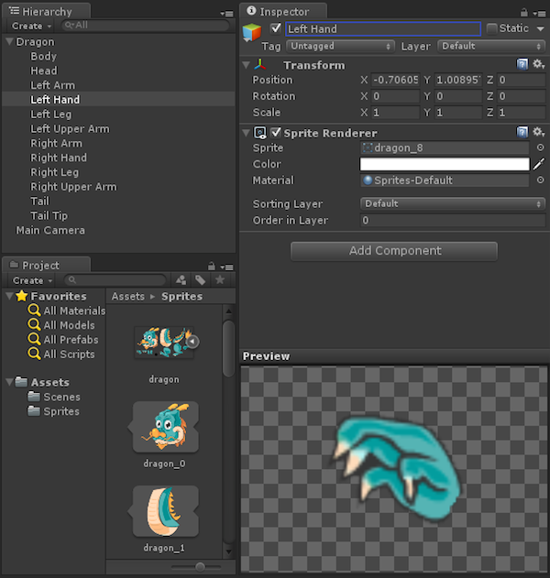Click the Inspector lock icon
Screen dimensions: 550x578
pos(523,13)
